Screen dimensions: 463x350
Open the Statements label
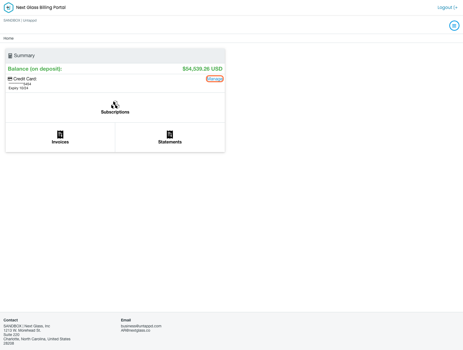(170, 142)
